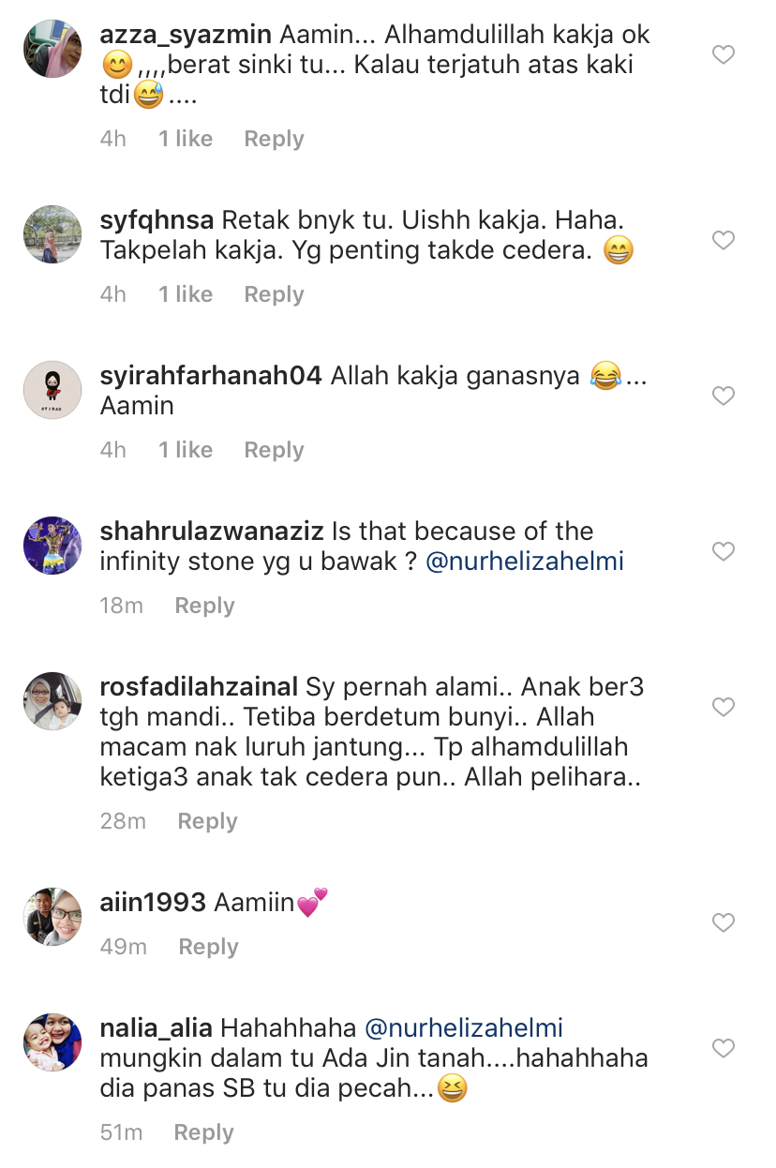Like azza_syazmin's comment with the heart
Screen dimensions: 776x1168
[x=723, y=55]
